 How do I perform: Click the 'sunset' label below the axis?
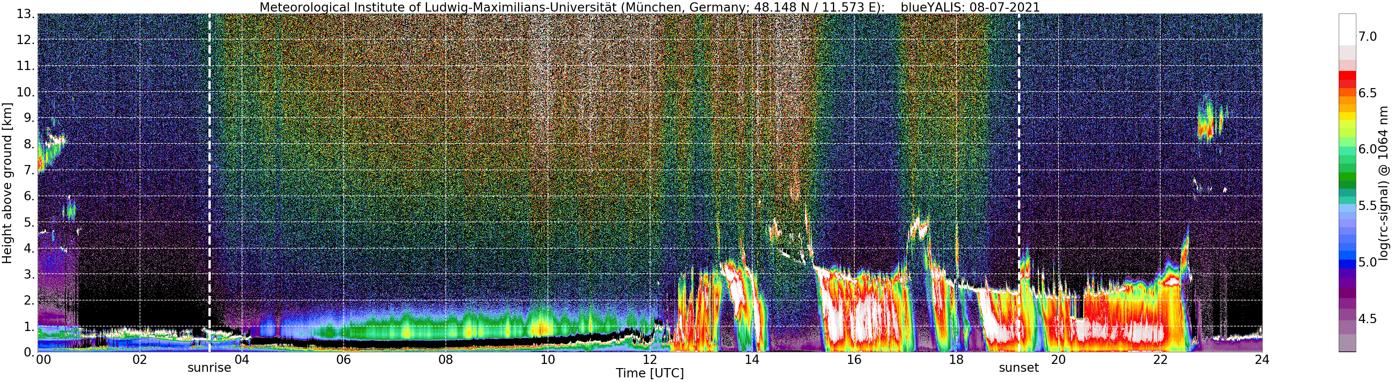tap(1019, 368)
